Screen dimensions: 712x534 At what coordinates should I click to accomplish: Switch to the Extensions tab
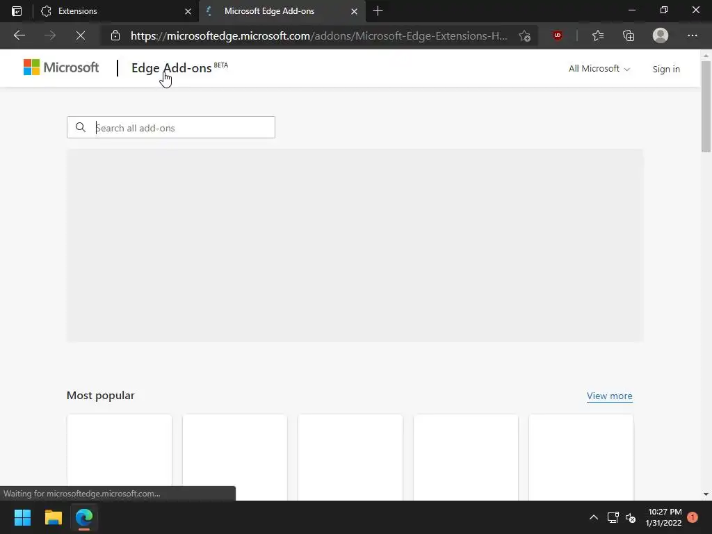116,11
